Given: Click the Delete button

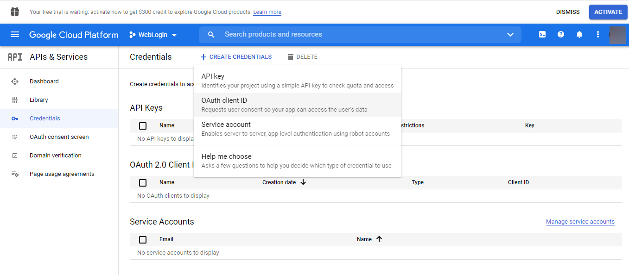Looking at the screenshot, I should pos(302,57).
